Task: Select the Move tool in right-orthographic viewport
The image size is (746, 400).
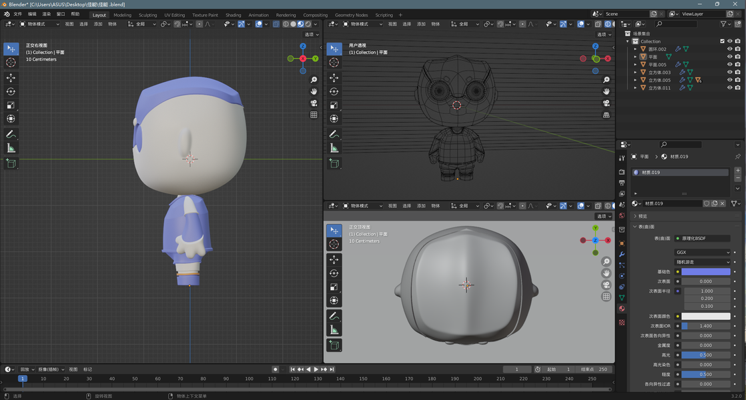Action: click(x=11, y=77)
